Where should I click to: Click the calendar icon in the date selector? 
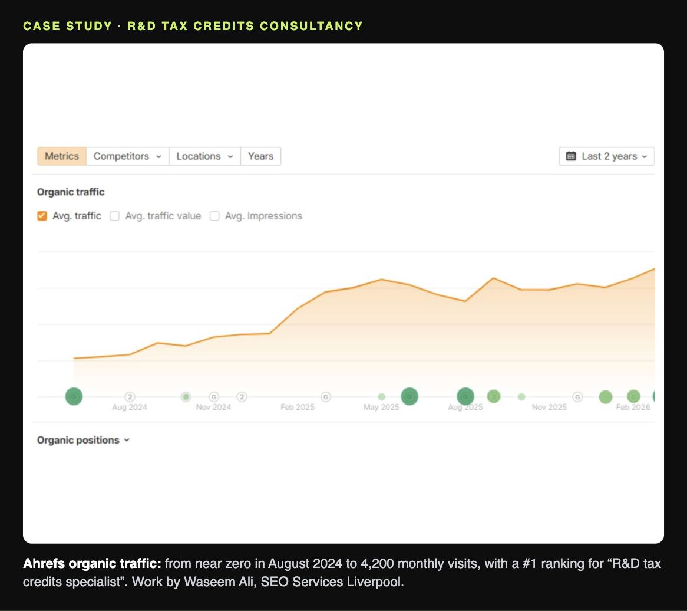[571, 156]
